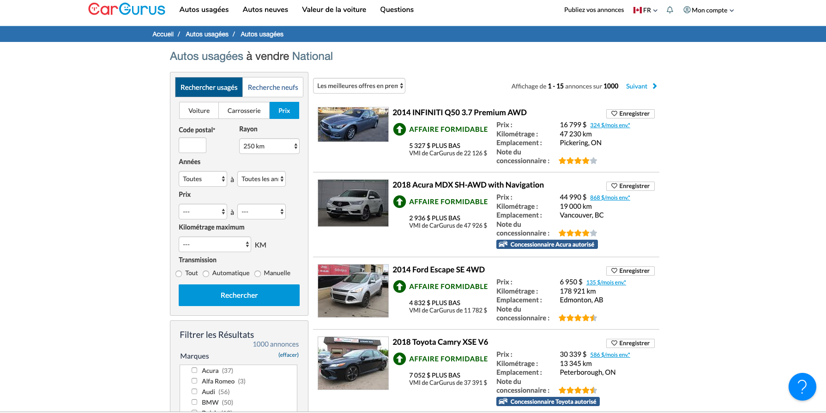Open the starting year Toutes dropdown
Image resolution: width=826 pixels, height=413 pixels.
pyautogui.click(x=203, y=179)
